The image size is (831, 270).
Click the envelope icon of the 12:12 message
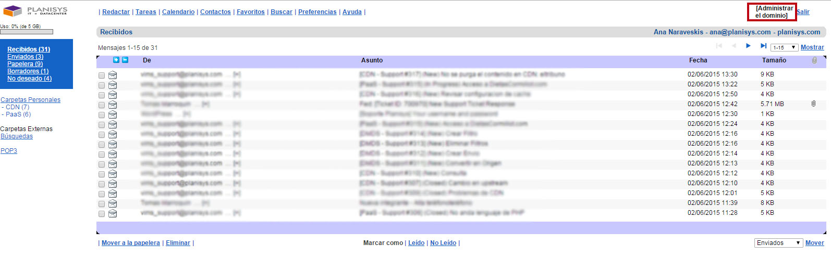coord(113,174)
